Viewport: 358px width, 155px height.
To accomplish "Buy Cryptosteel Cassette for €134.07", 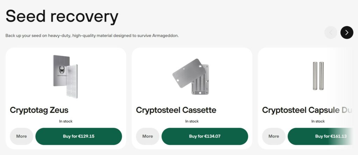I will (x=205, y=136).
